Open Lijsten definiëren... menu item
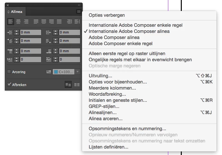 coord(149,147)
